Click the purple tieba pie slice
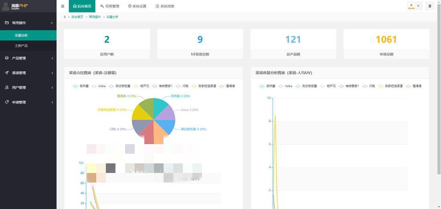 pos(168,113)
